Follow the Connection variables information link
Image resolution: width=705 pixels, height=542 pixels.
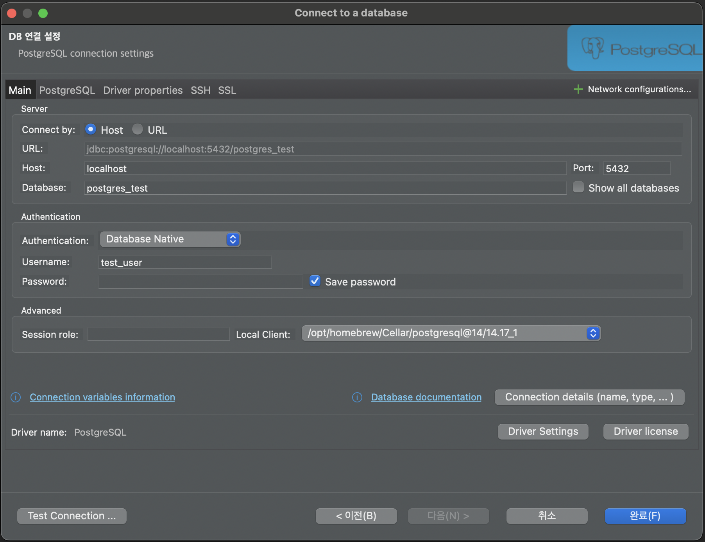point(102,397)
